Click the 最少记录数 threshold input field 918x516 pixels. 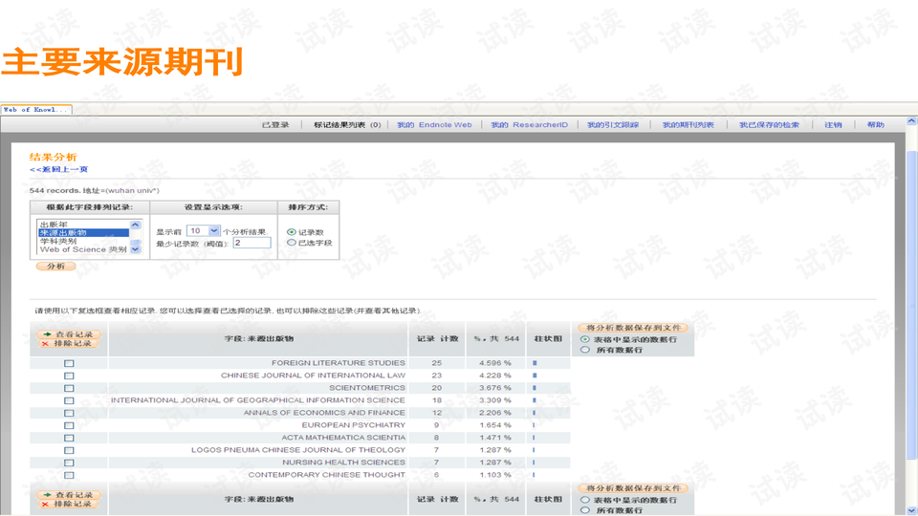(x=251, y=243)
